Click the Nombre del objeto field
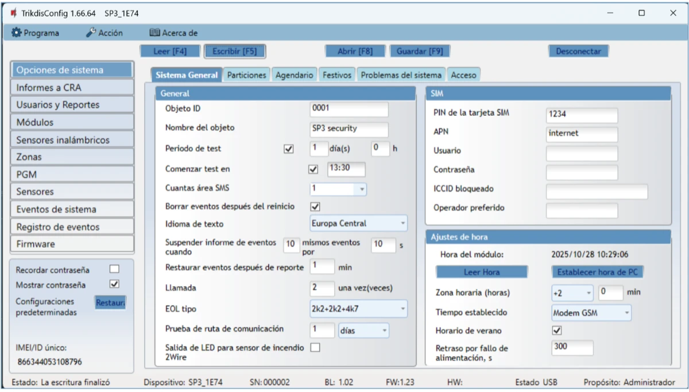The height and width of the screenshot is (392, 689). [349, 129]
